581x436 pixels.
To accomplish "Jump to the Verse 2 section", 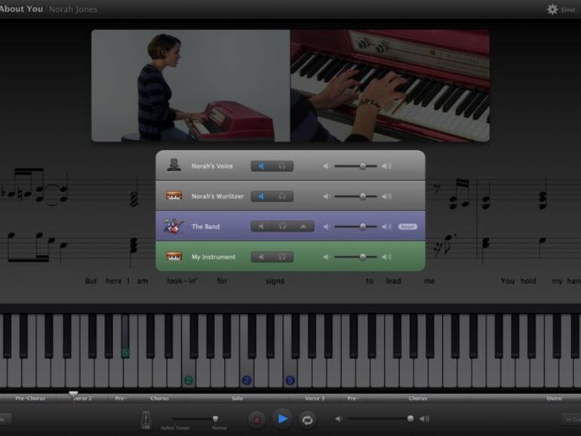I will point(82,398).
